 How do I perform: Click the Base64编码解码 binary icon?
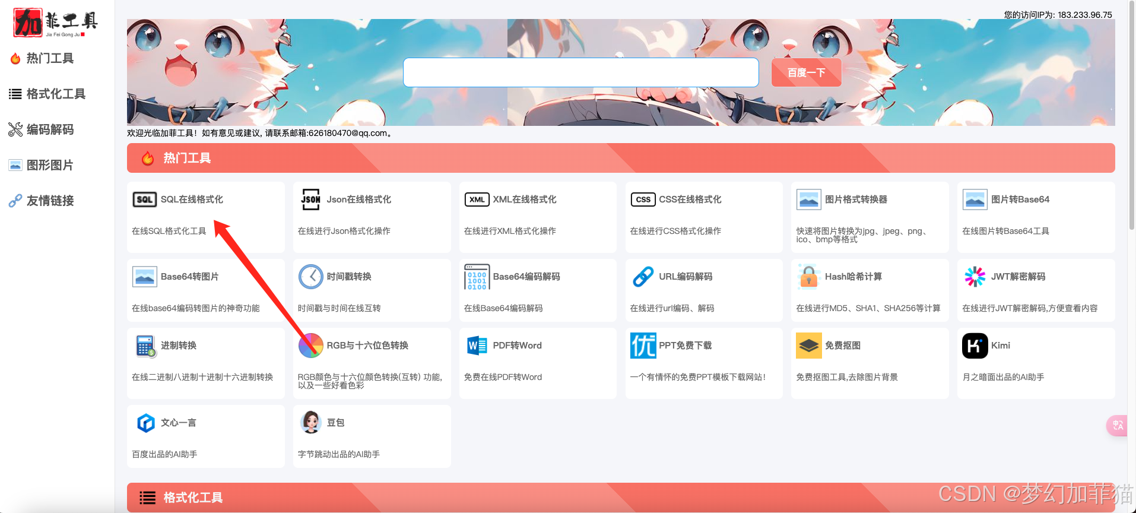(477, 277)
